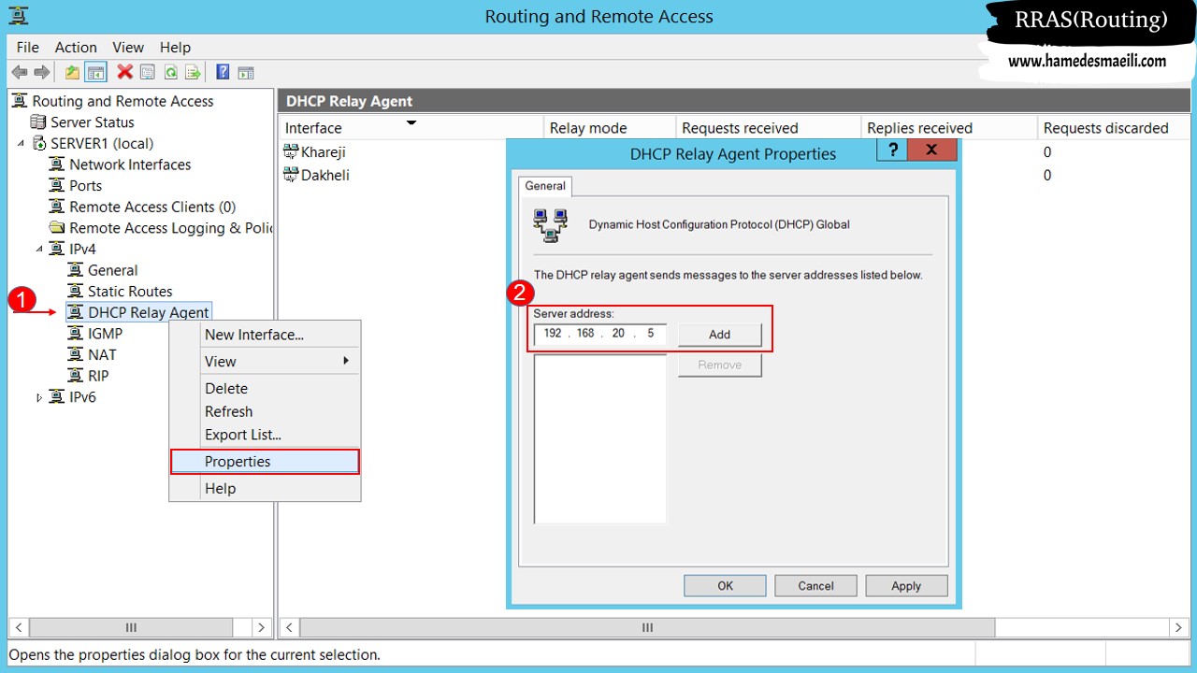Click the Forward arrow toolbar icon
This screenshot has height=673, width=1197.
(42, 72)
